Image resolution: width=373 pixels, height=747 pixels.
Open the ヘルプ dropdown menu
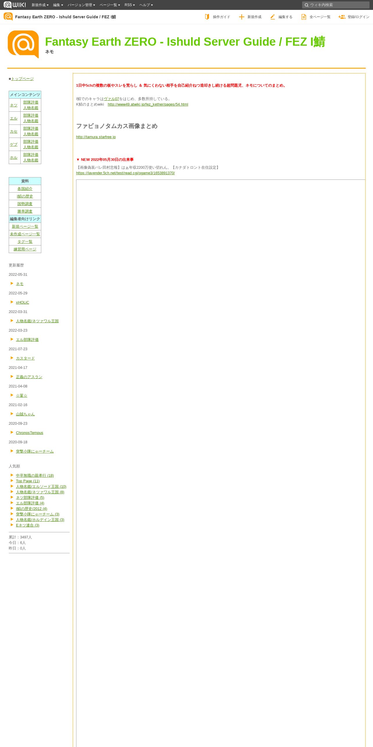coord(146,5)
